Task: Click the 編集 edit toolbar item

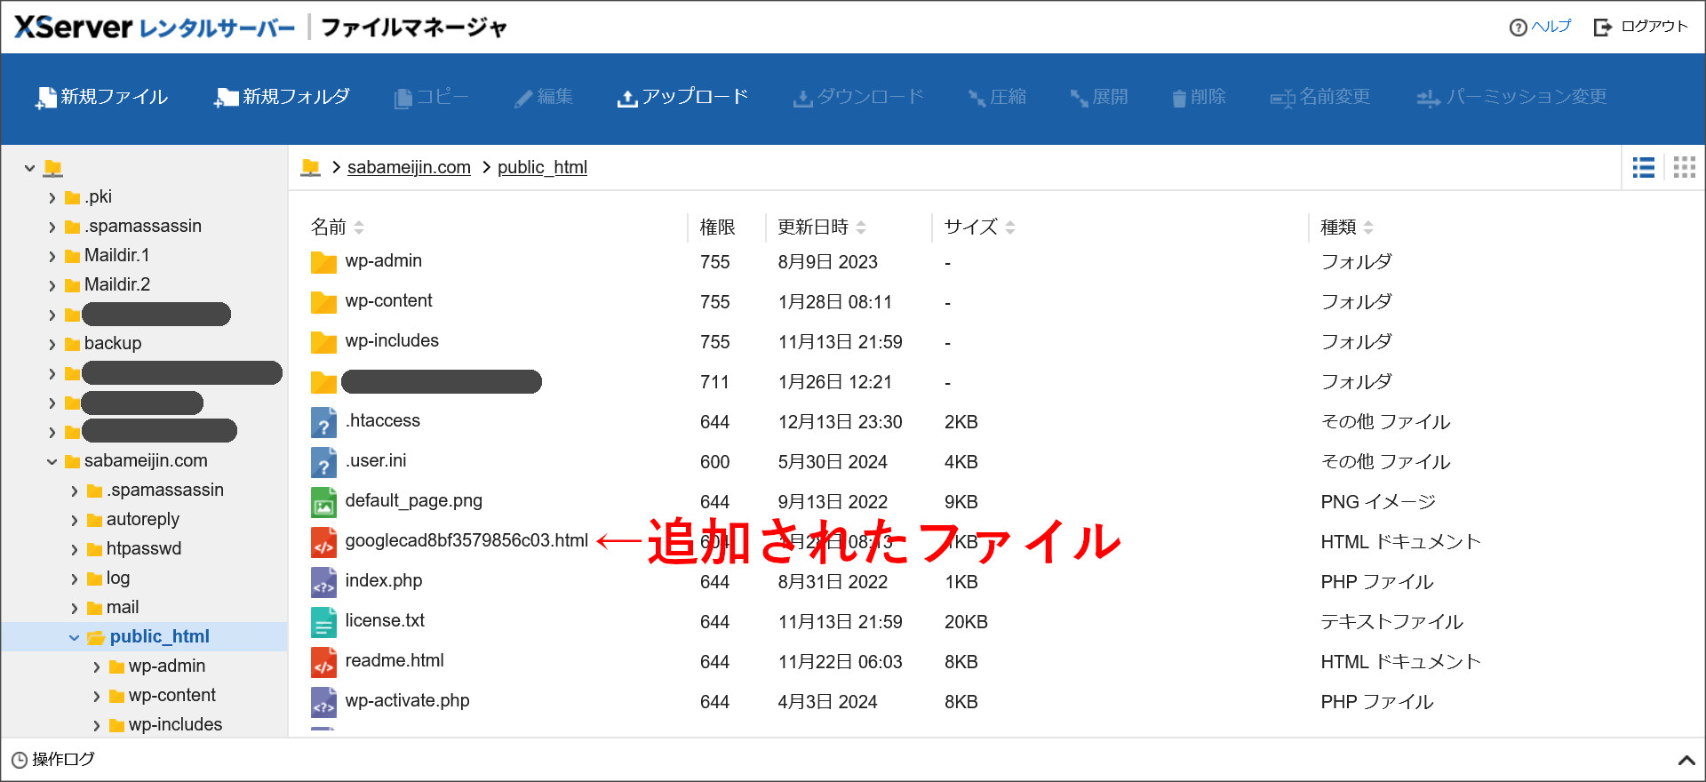Action: point(543,97)
